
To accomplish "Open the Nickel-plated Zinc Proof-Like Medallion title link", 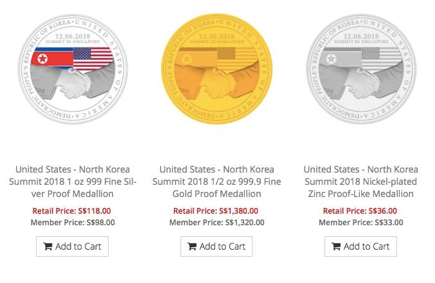I will pos(360,182).
